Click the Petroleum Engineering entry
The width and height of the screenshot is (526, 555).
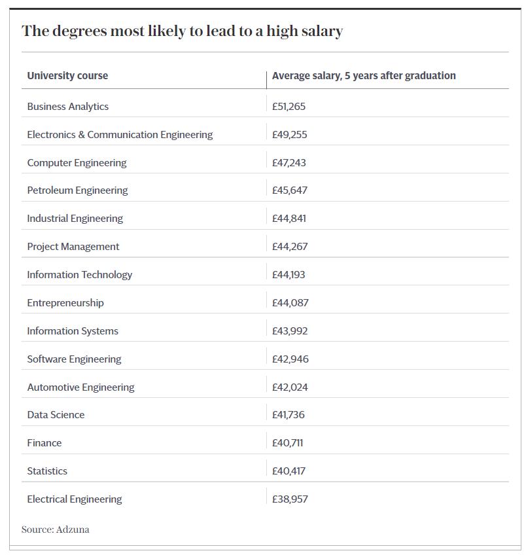click(77, 190)
